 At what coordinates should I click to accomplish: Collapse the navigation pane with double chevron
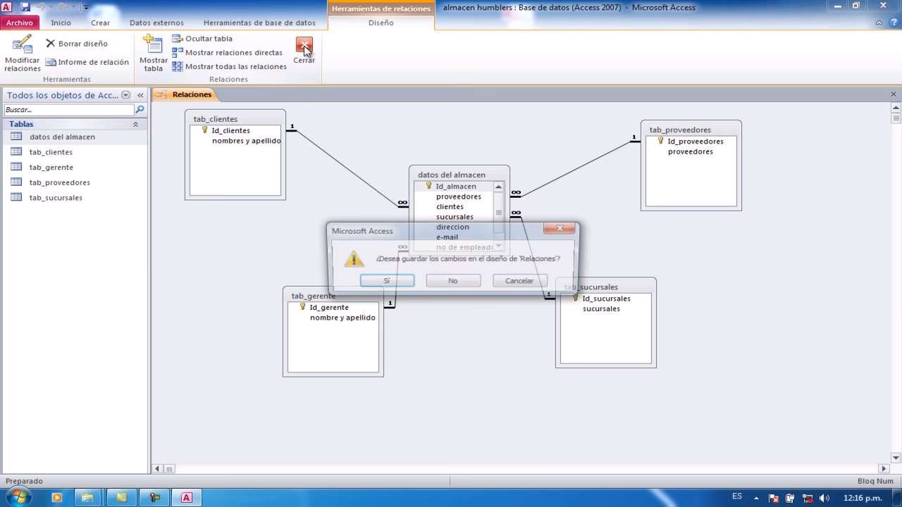[x=140, y=95]
